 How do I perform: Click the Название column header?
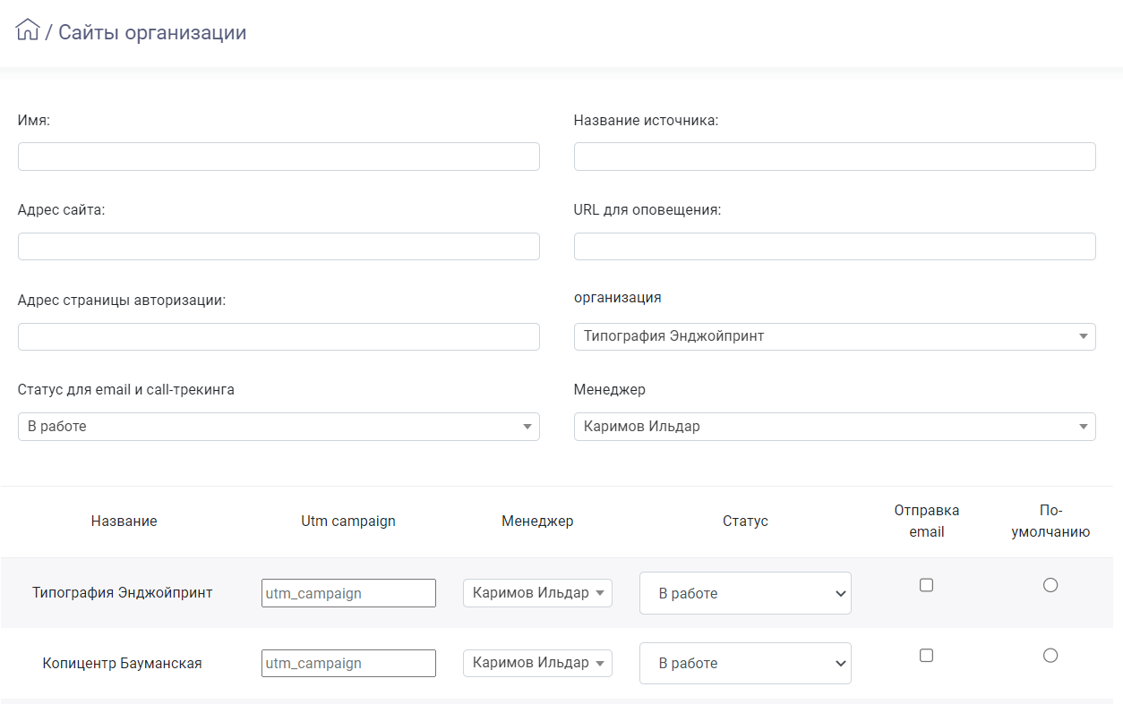[x=124, y=522]
